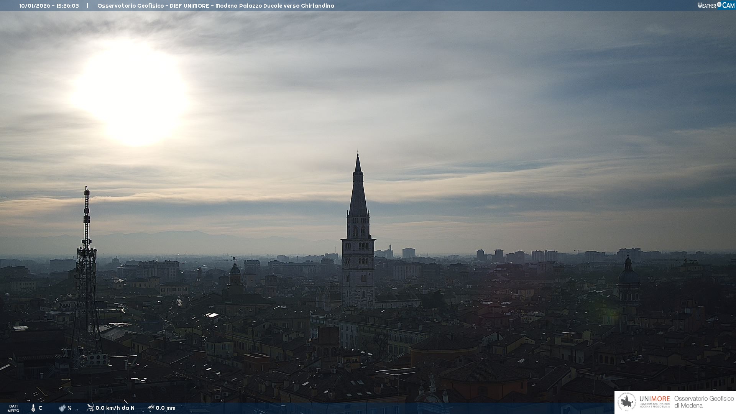Click the bright sun in the sky

click(132, 94)
